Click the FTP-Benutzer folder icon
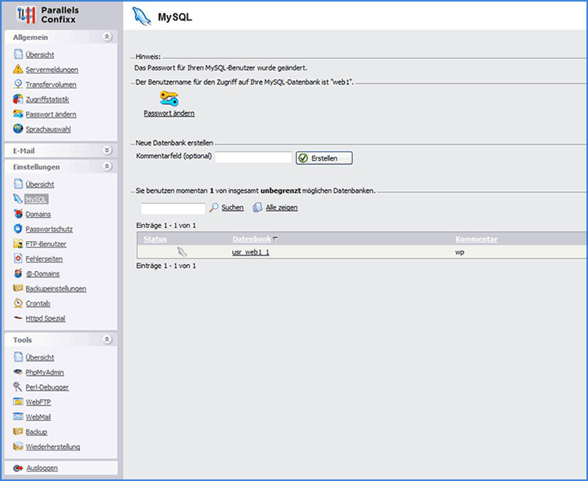This screenshot has height=481, width=588. click(18, 244)
